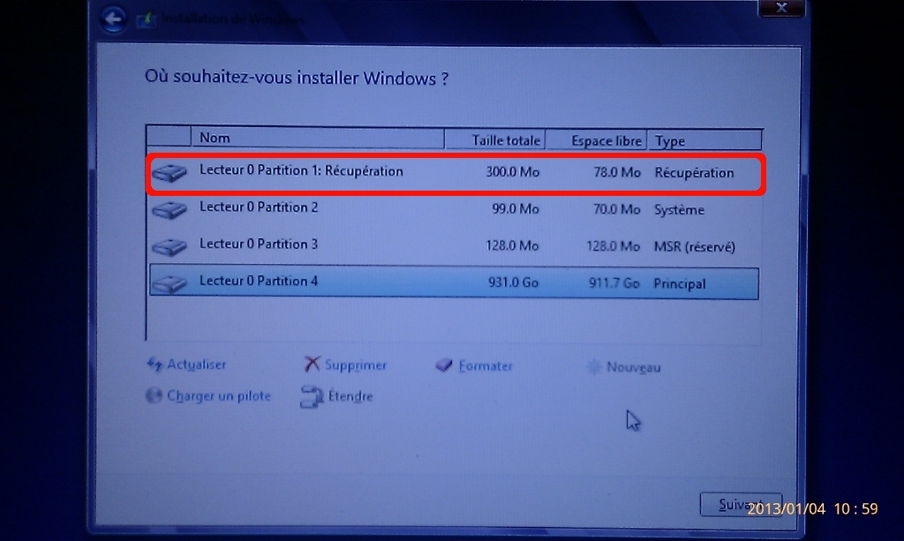Click the 78.0 Mo free space cell
Image resolution: width=904 pixels, height=541 pixels.
(x=617, y=173)
